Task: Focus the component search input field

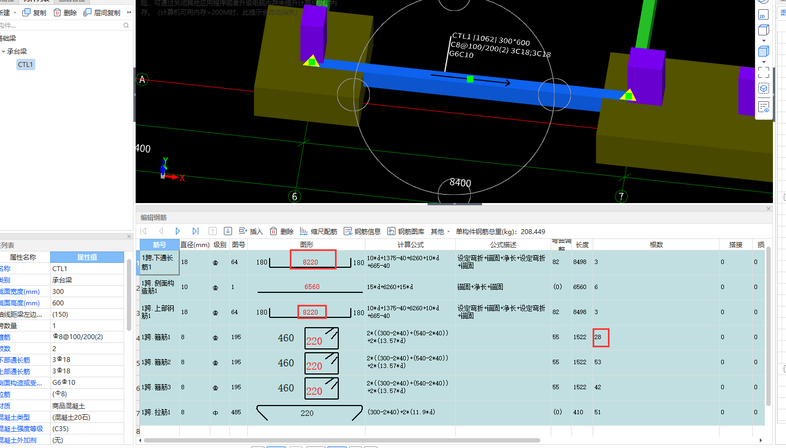Action: tap(60, 25)
